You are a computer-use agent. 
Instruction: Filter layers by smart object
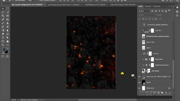166,11
